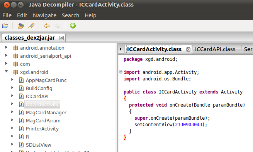
Task: Click the android_serialport_api package icon
Action: click(x=15, y=56)
